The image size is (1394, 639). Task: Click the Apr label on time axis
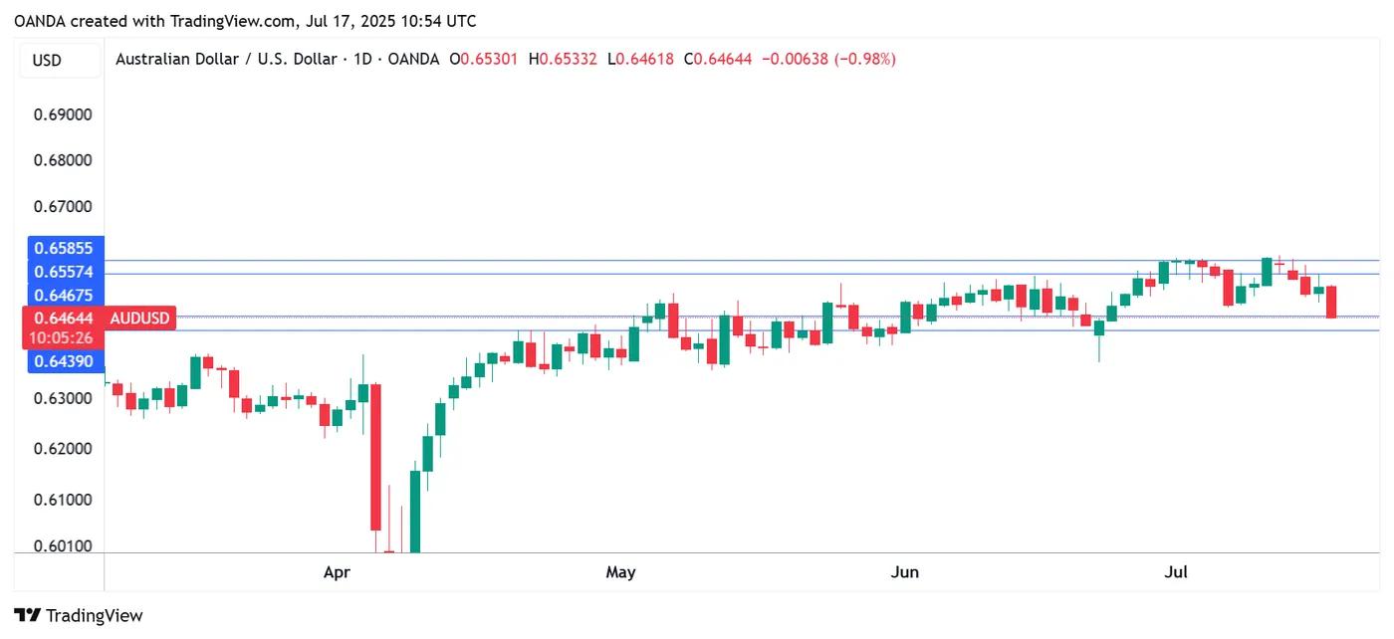(337, 572)
